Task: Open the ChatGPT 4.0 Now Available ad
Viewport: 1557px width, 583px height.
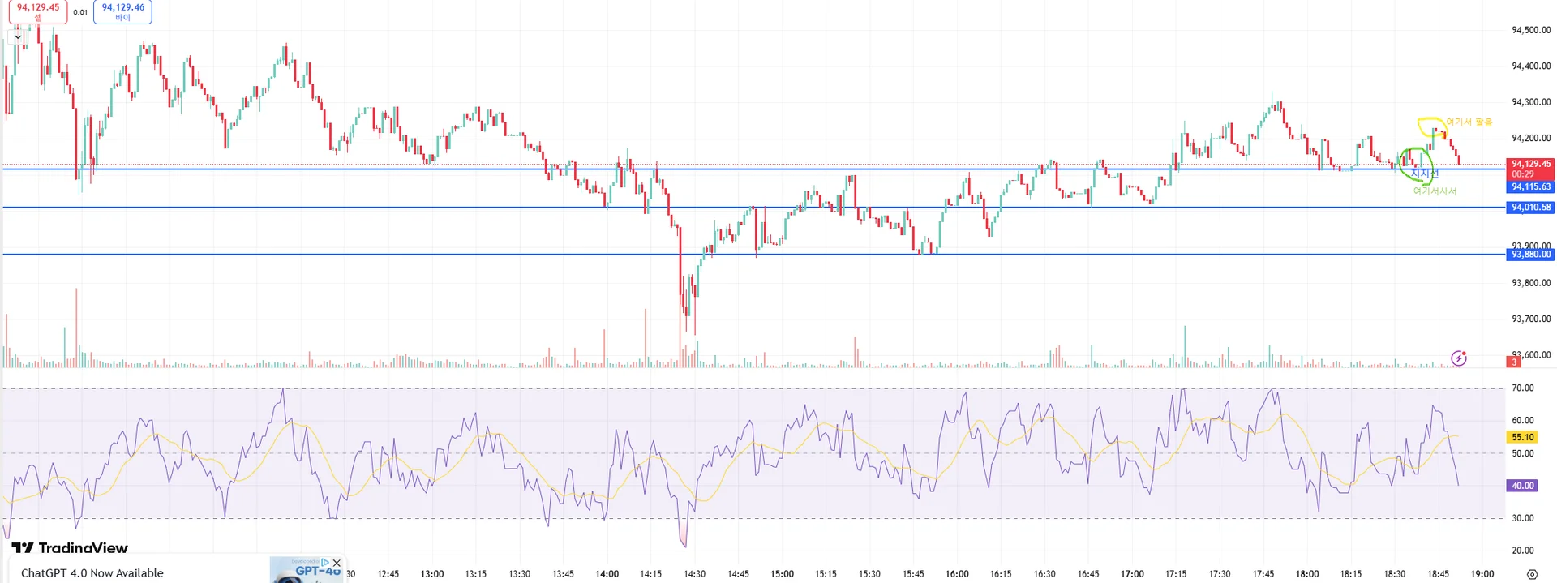Action: [x=92, y=572]
